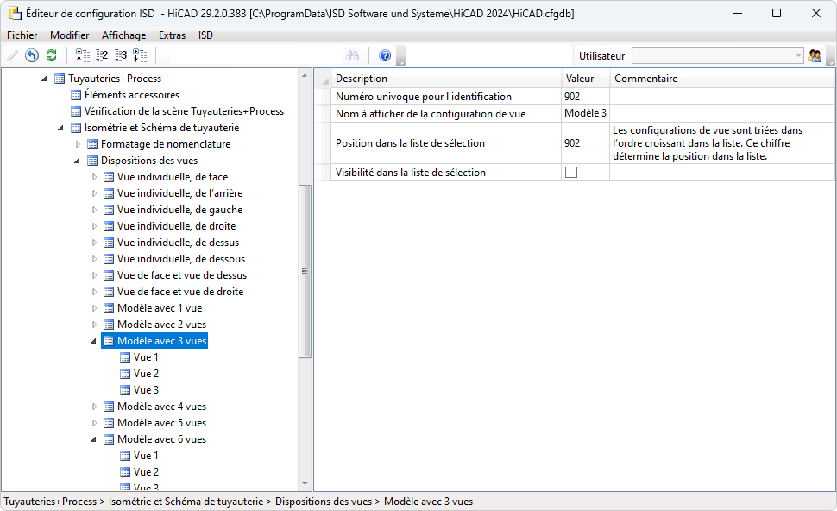Select Vue individuelle, de l'arrière
This screenshot has width=837, height=511.
179,193
